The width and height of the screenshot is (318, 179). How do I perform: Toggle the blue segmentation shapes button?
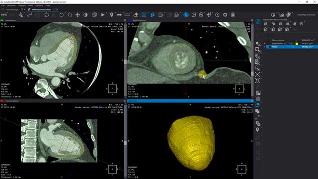153,15
